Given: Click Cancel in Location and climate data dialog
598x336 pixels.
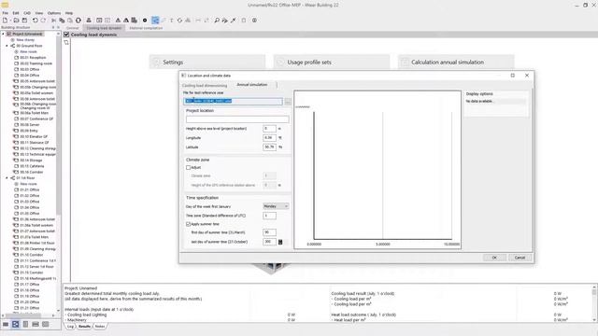Looking at the screenshot, I should (x=520, y=258).
